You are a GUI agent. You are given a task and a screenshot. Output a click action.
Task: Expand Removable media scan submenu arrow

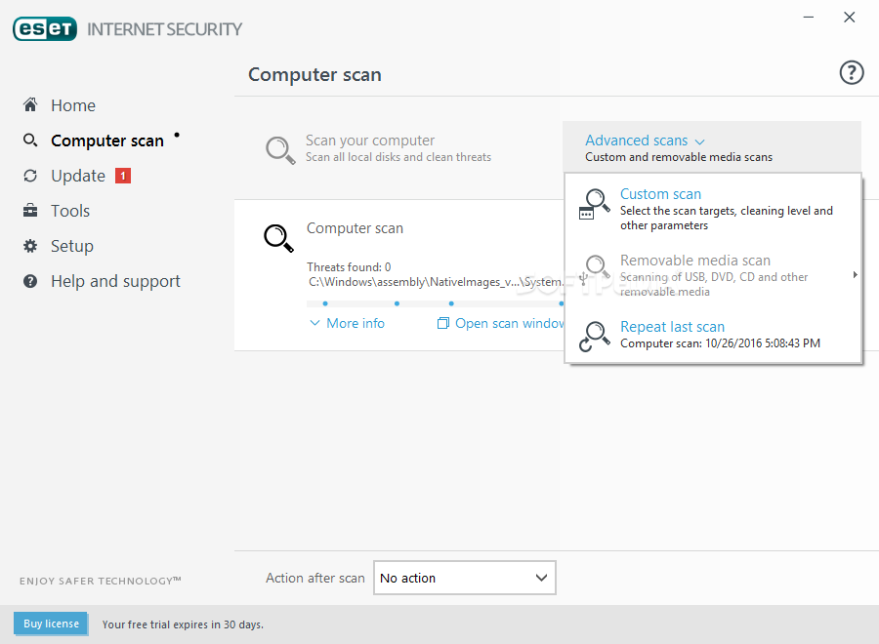[x=855, y=275]
